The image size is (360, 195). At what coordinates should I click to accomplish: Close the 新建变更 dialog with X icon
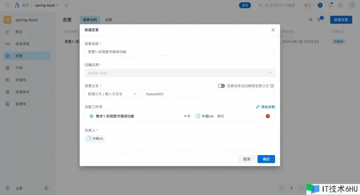click(x=273, y=30)
